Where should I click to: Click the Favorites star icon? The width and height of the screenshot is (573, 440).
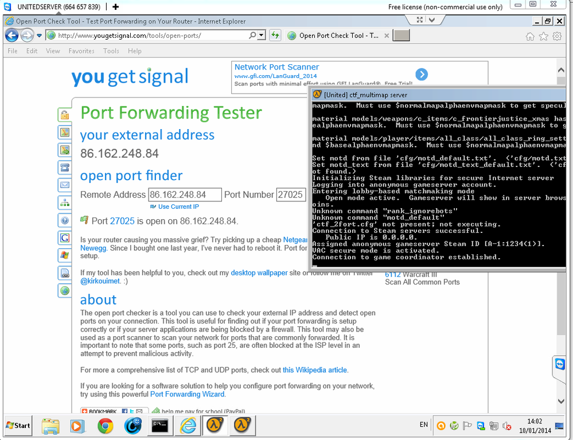coord(543,36)
